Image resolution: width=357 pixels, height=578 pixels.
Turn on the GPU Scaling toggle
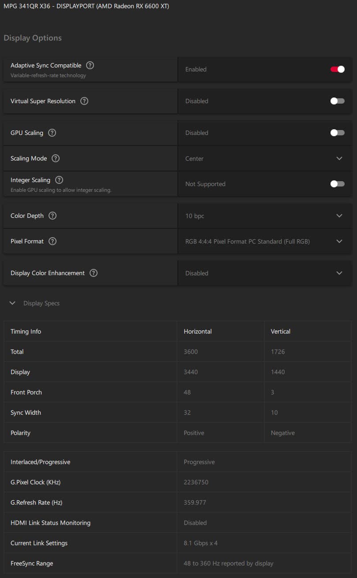[x=337, y=133]
